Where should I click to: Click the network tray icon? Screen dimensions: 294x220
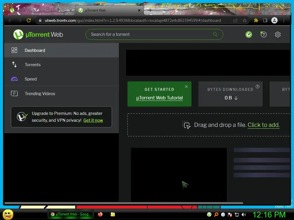pyautogui.click(x=237, y=215)
